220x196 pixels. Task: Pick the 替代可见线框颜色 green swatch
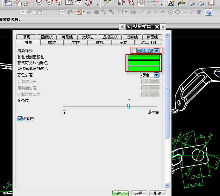coord(144,63)
